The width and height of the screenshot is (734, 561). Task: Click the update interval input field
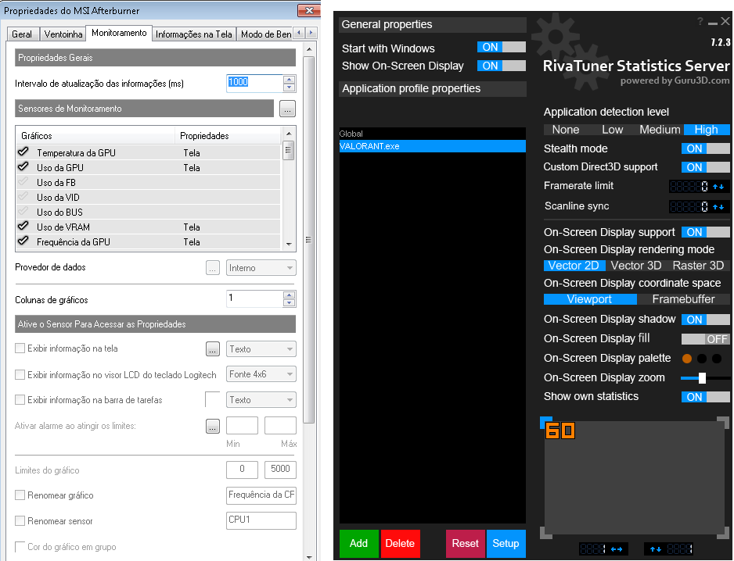[x=254, y=83]
